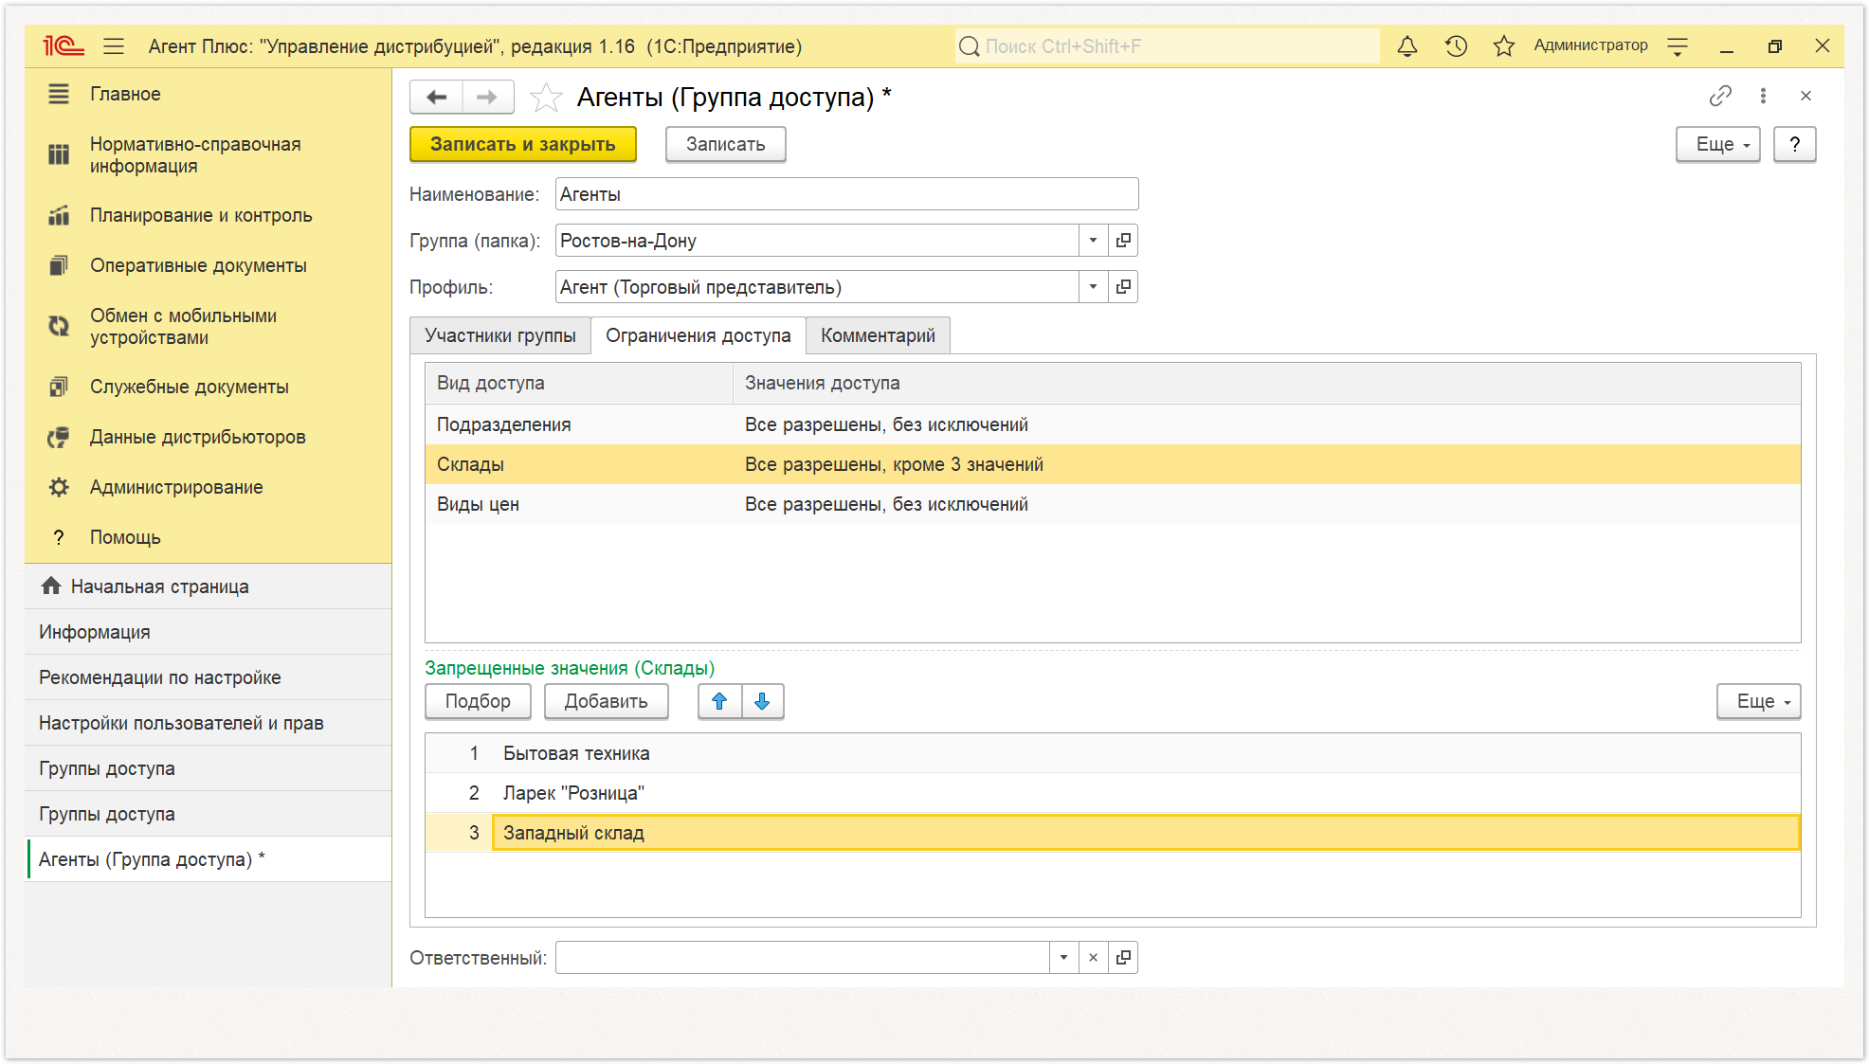Select Подразделения access row
The height and width of the screenshot is (1064, 1869).
click(1113, 424)
